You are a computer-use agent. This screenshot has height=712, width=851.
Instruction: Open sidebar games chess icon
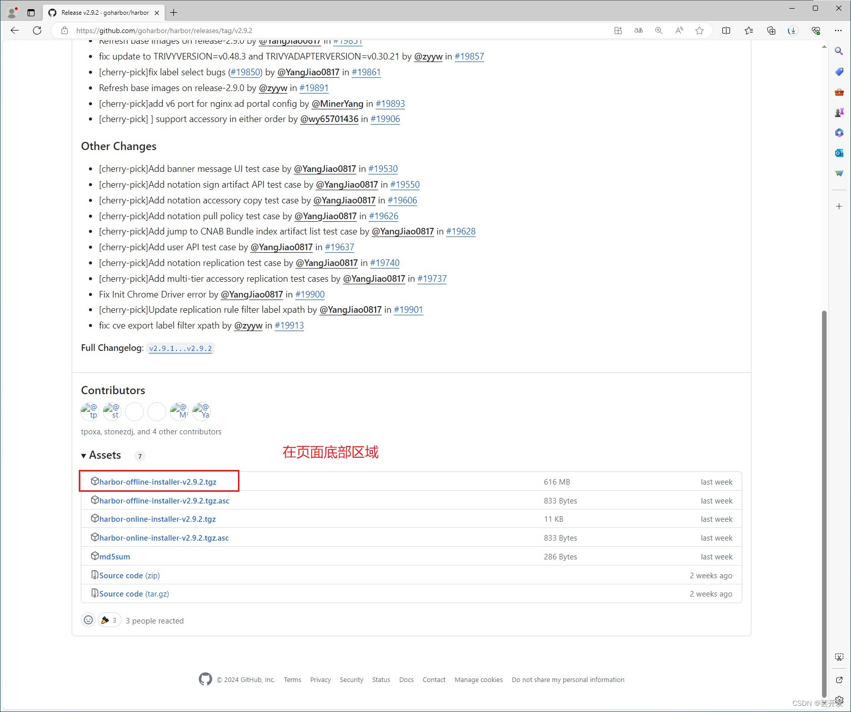click(839, 112)
